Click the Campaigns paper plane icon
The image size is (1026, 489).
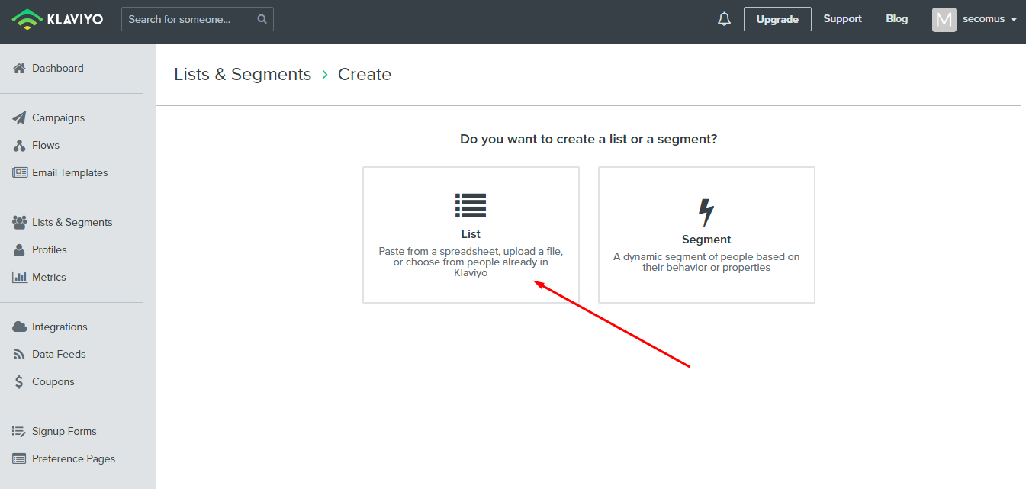(x=20, y=117)
